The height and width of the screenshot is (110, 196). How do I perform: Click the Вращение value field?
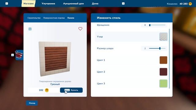pyautogui.click(x=145, y=25)
